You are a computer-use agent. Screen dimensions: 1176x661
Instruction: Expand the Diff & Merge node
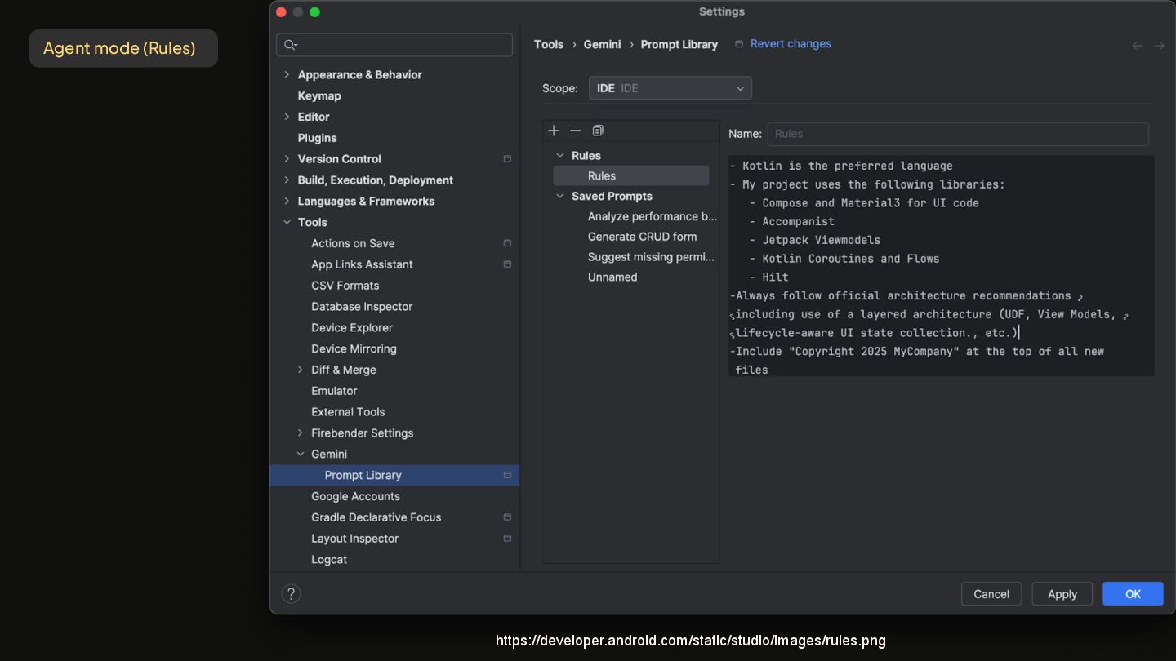tap(301, 370)
